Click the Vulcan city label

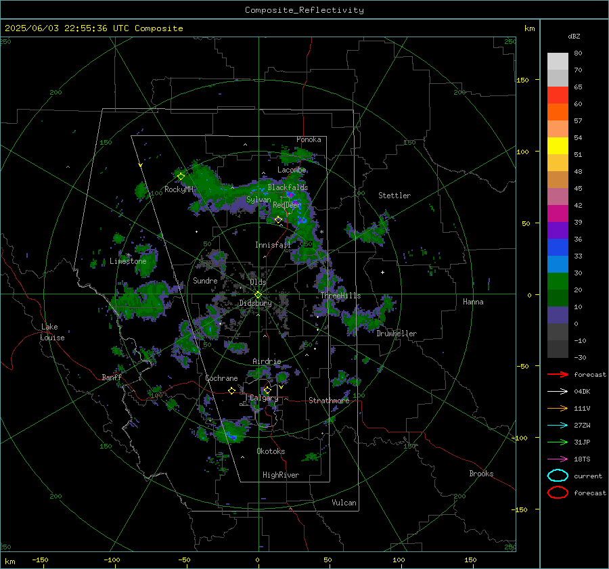pos(344,503)
